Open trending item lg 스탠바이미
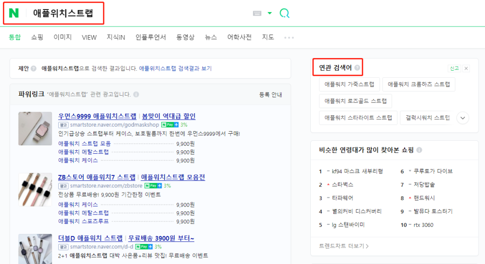Viewport: 485px width, 264px height. coord(348,225)
